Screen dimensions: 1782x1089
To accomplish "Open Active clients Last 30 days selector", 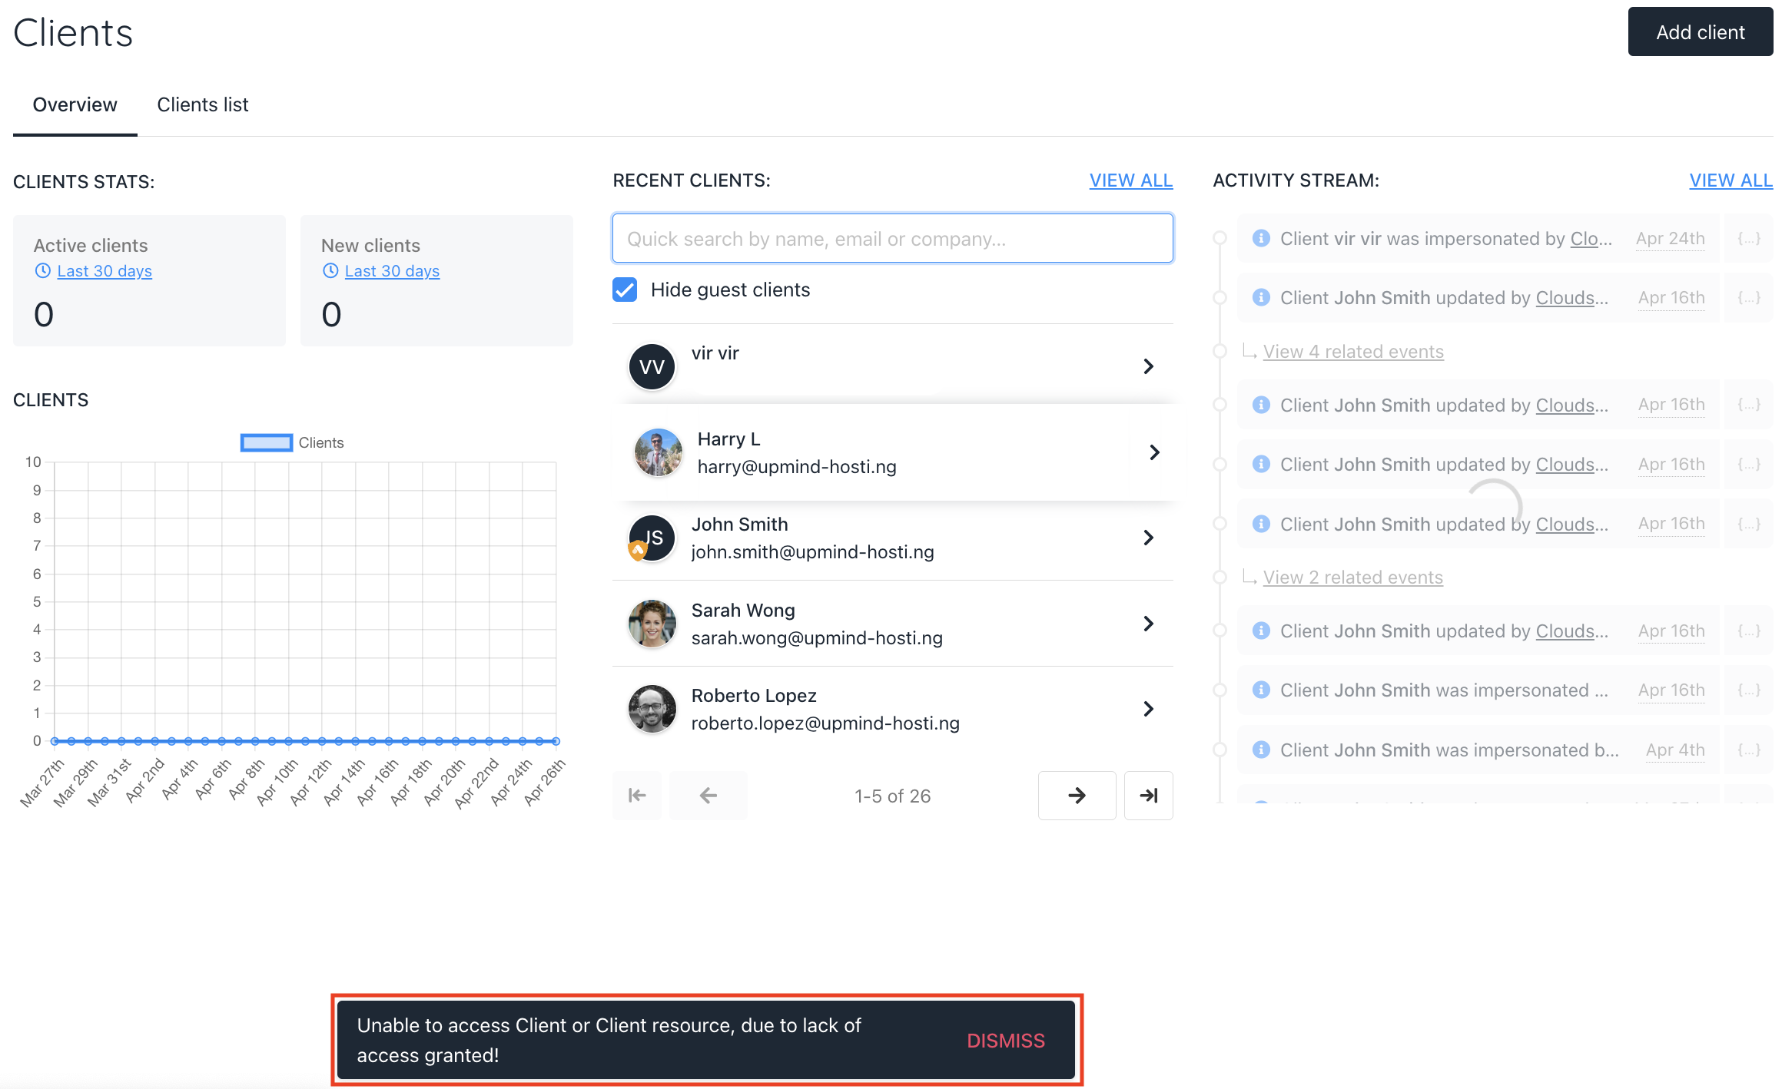I will 104,271.
